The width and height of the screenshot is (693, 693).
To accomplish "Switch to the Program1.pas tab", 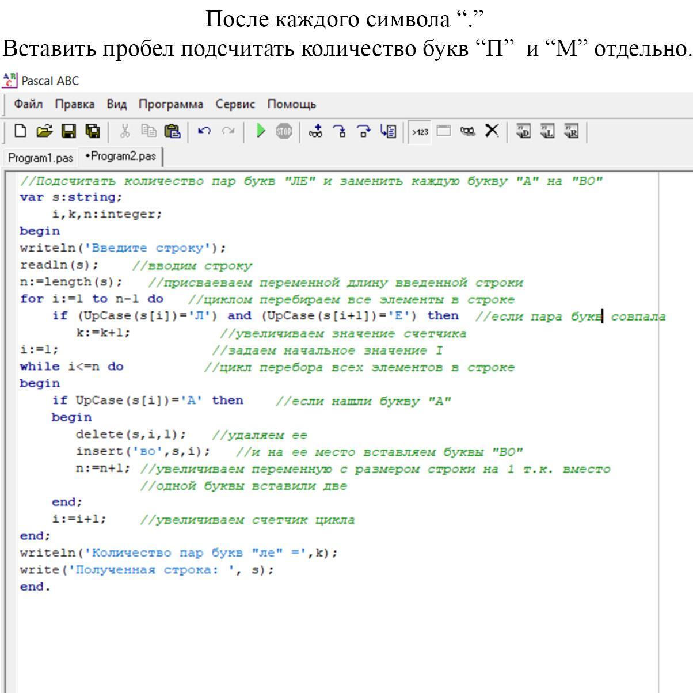I will point(41,157).
